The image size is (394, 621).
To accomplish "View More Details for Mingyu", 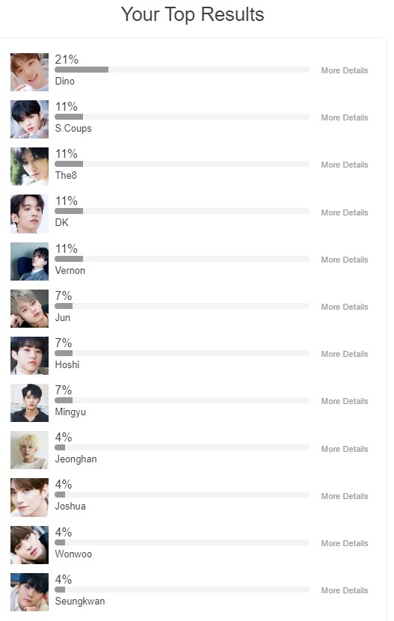I will [x=344, y=401].
